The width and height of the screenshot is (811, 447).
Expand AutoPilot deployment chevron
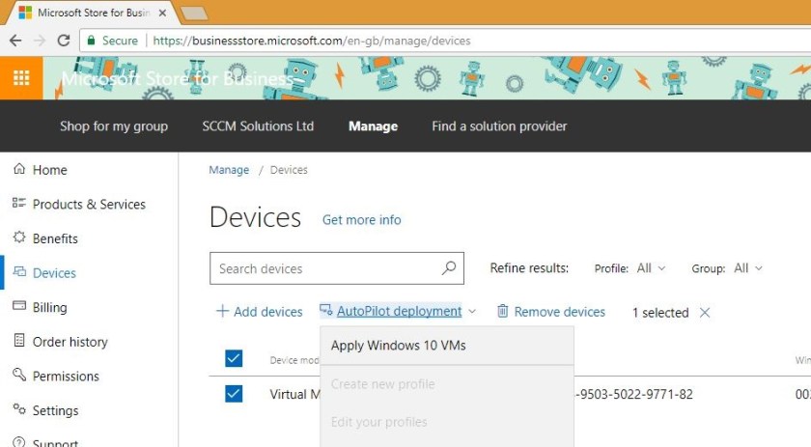(x=472, y=312)
